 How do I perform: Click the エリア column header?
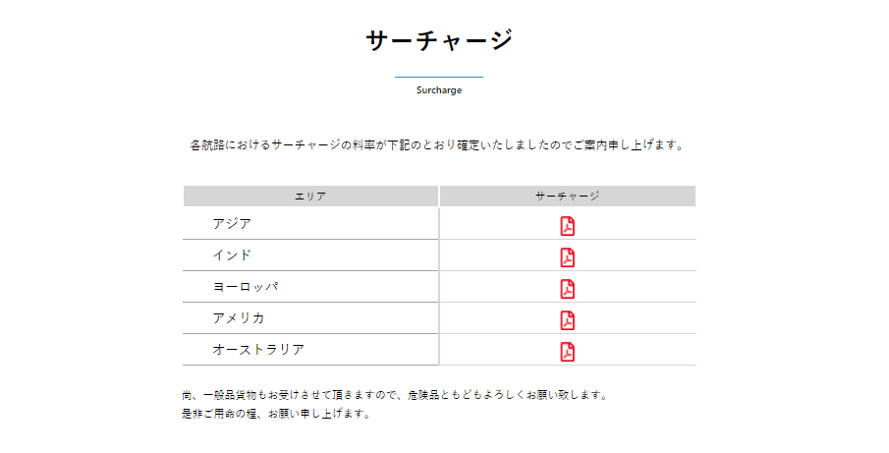point(310,197)
